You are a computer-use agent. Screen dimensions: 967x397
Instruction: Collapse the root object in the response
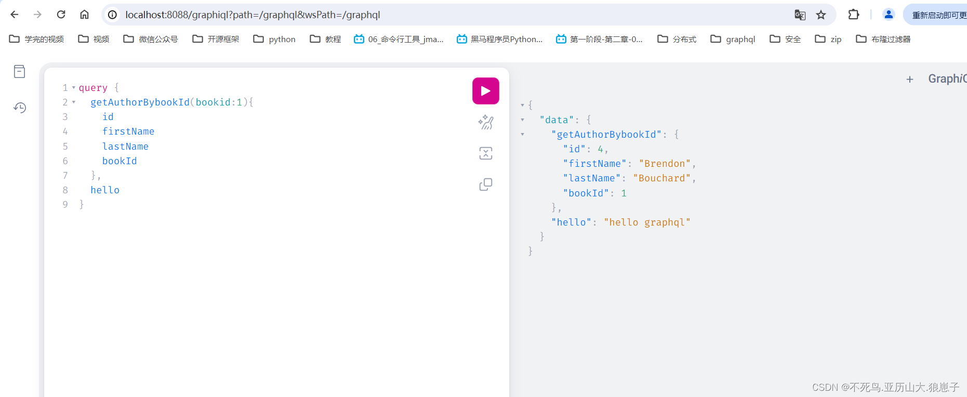(x=522, y=105)
